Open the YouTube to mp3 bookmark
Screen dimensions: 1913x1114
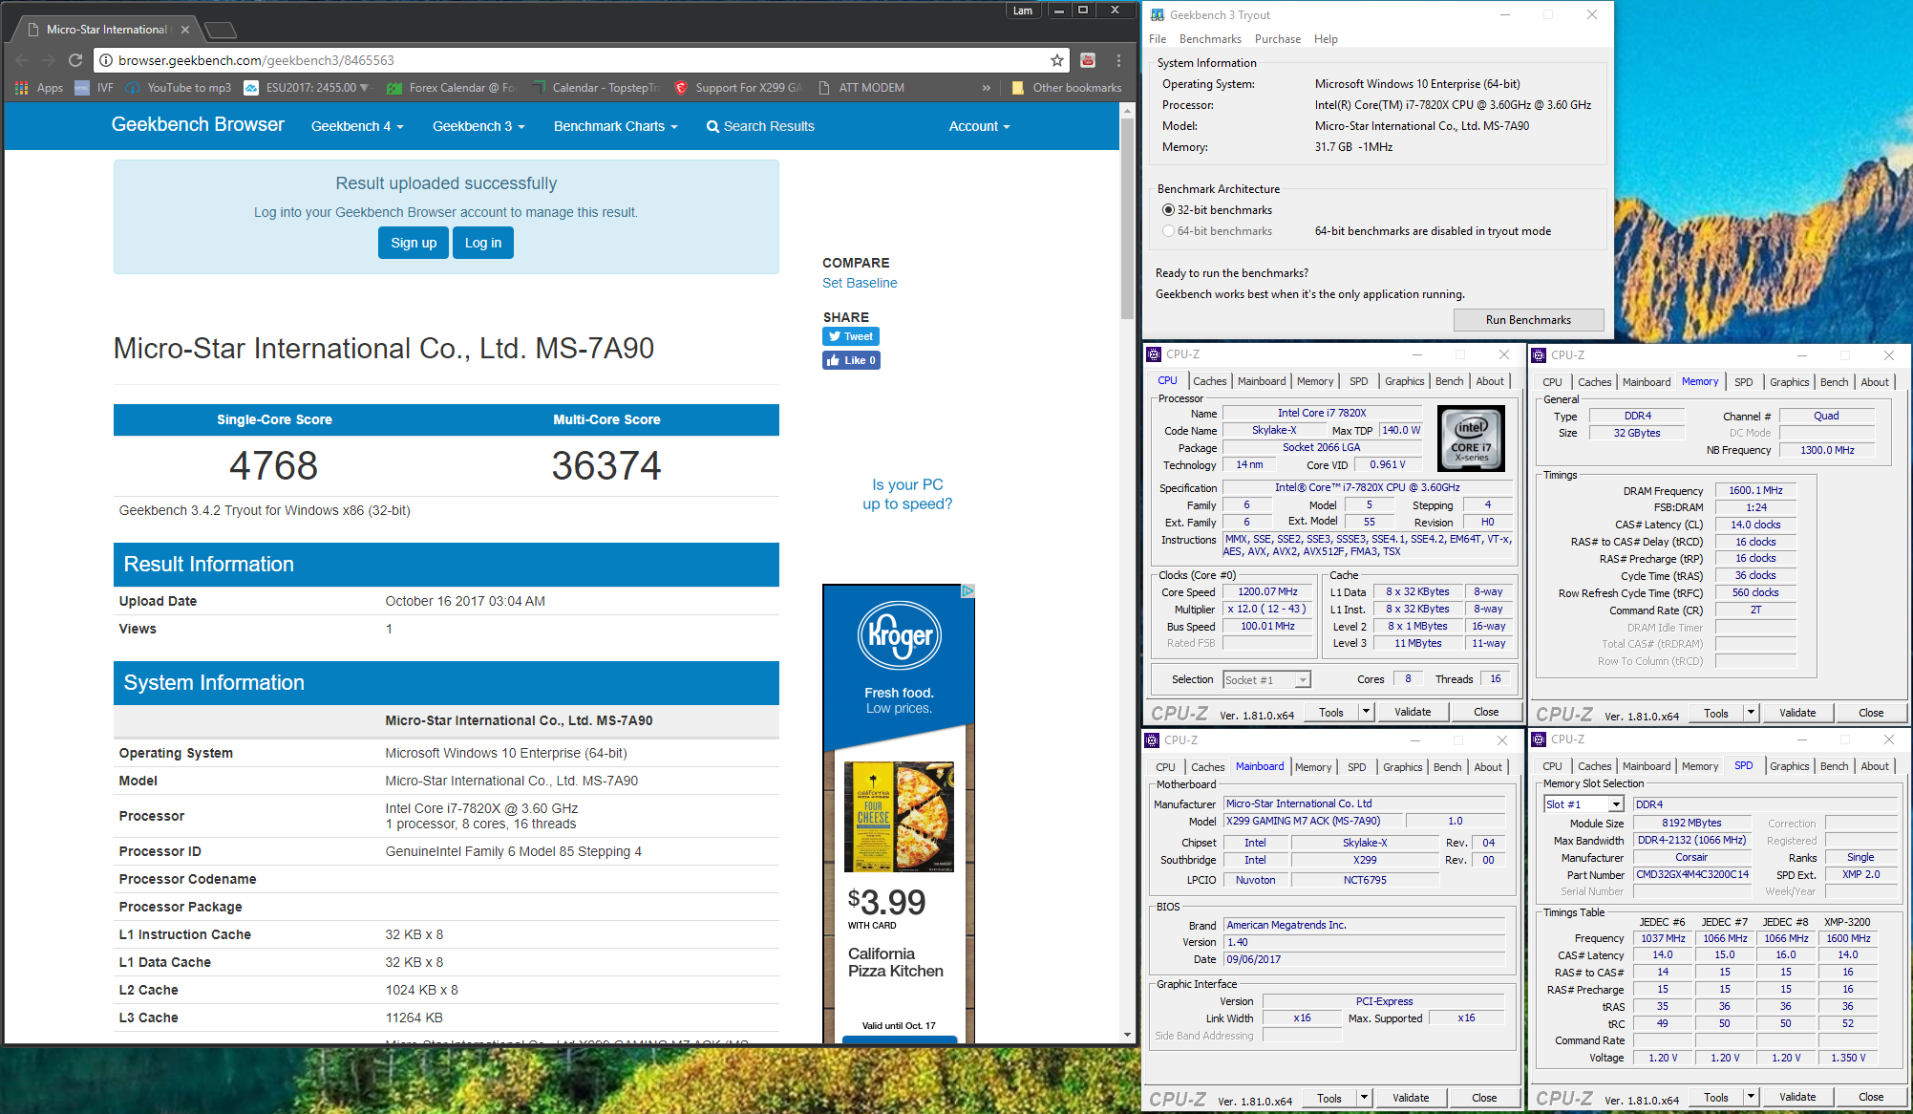[180, 88]
